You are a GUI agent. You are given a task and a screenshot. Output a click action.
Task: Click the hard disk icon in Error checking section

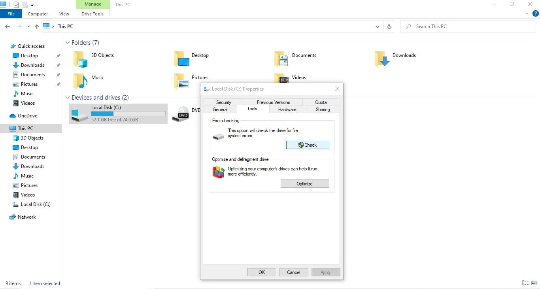click(218, 136)
